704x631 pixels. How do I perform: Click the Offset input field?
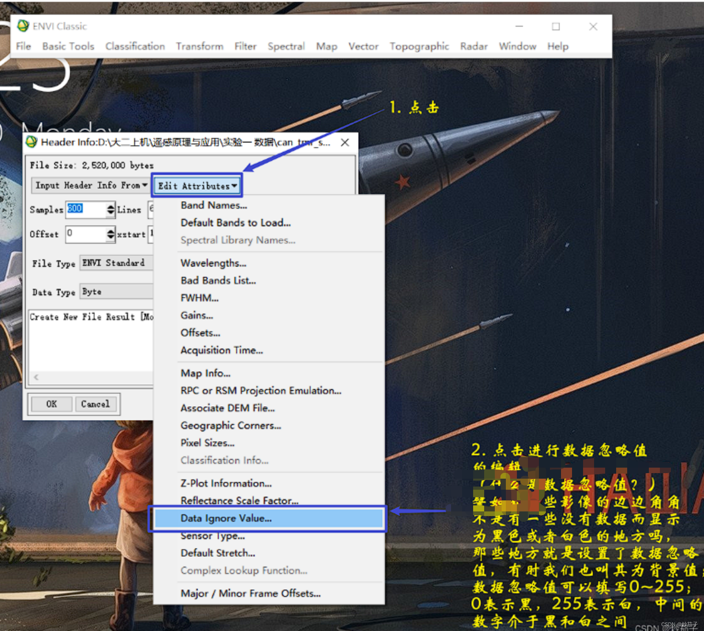click(86, 234)
